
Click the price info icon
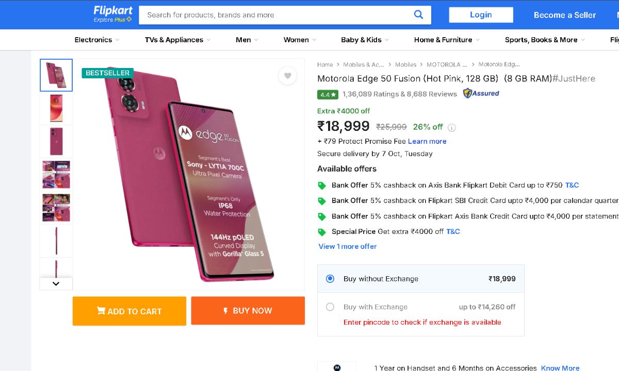(451, 127)
